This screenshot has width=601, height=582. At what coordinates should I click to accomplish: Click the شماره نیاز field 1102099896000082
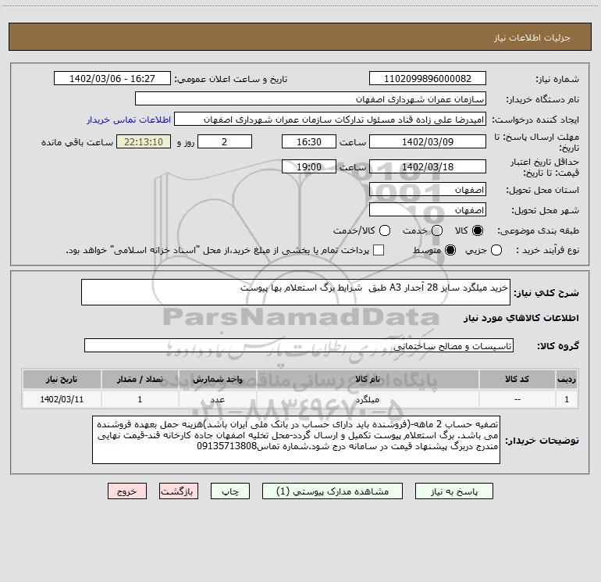click(x=428, y=79)
